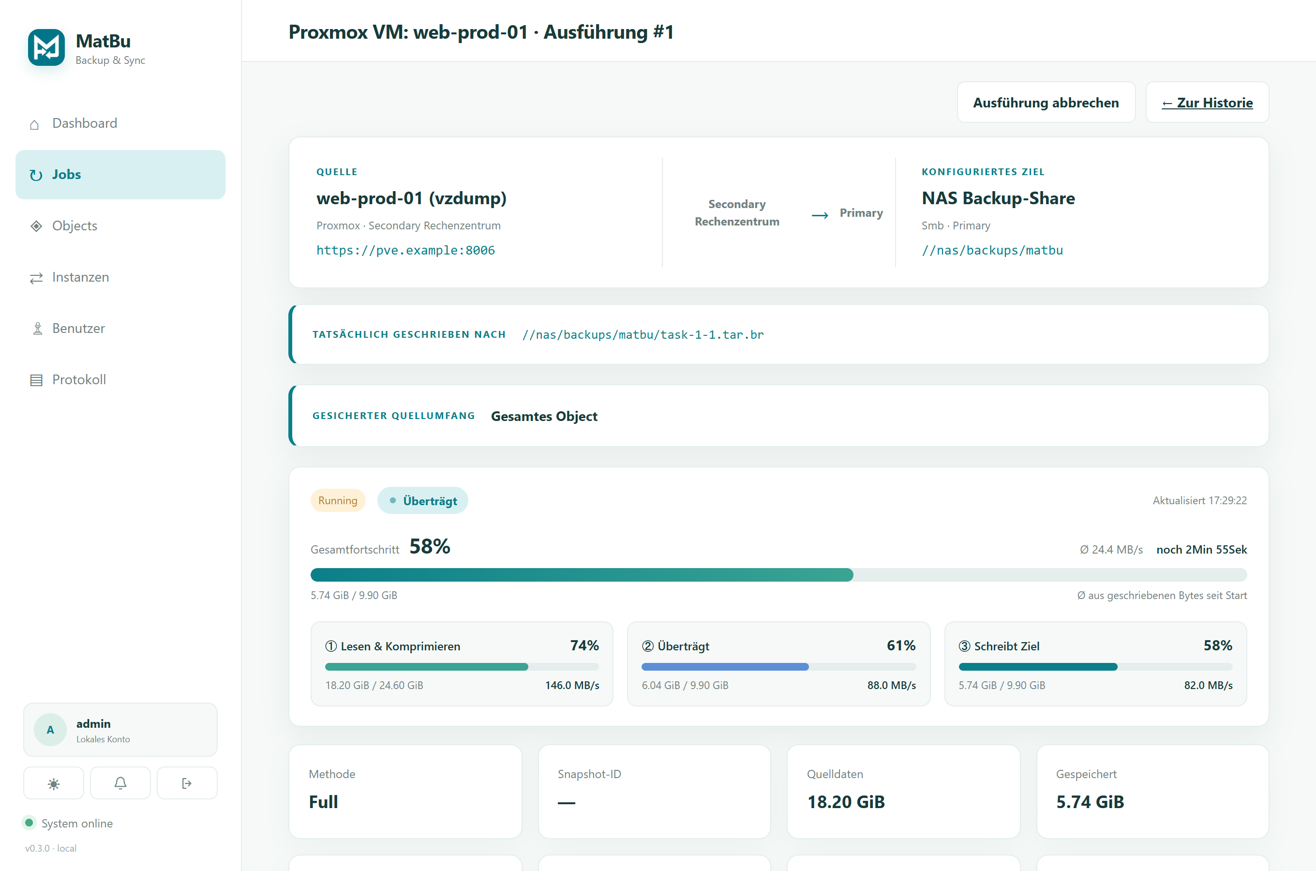
Task: Click the //nas/backups/matbu target path
Action: pyautogui.click(x=992, y=251)
